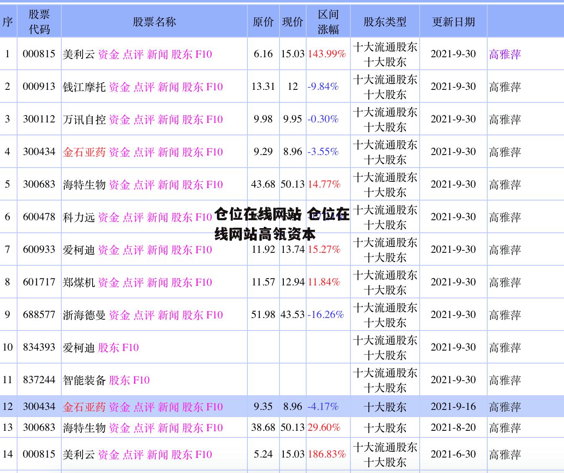Select current price 12.94
The width and height of the screenshot is (564, 473).
[292, 282]
